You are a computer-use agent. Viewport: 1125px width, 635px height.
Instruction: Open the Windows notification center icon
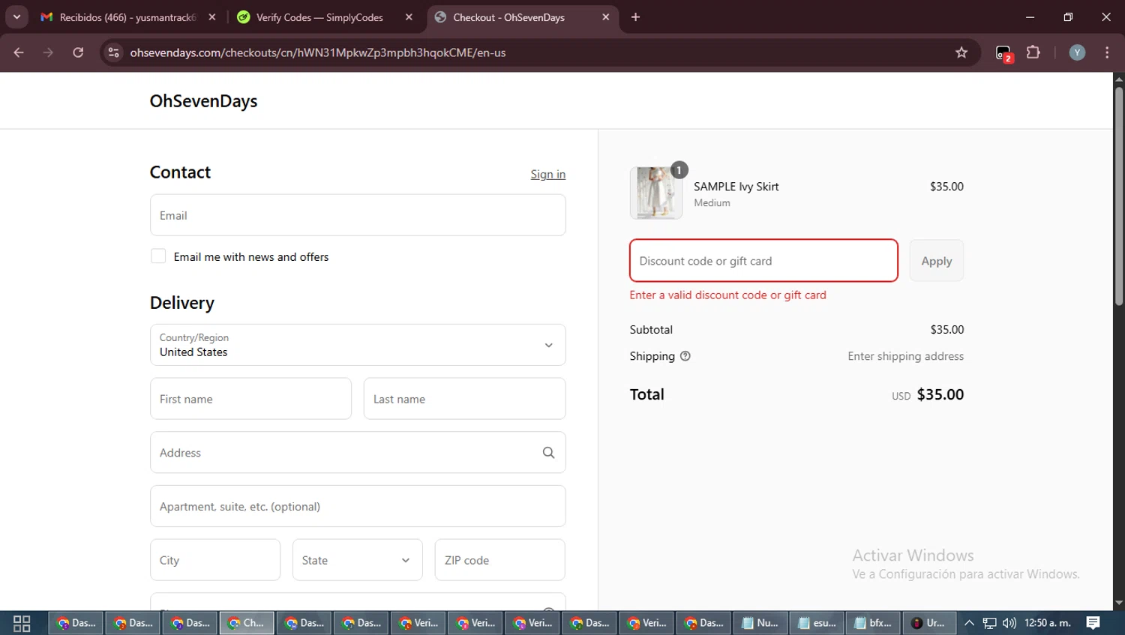coord(1093,623)
